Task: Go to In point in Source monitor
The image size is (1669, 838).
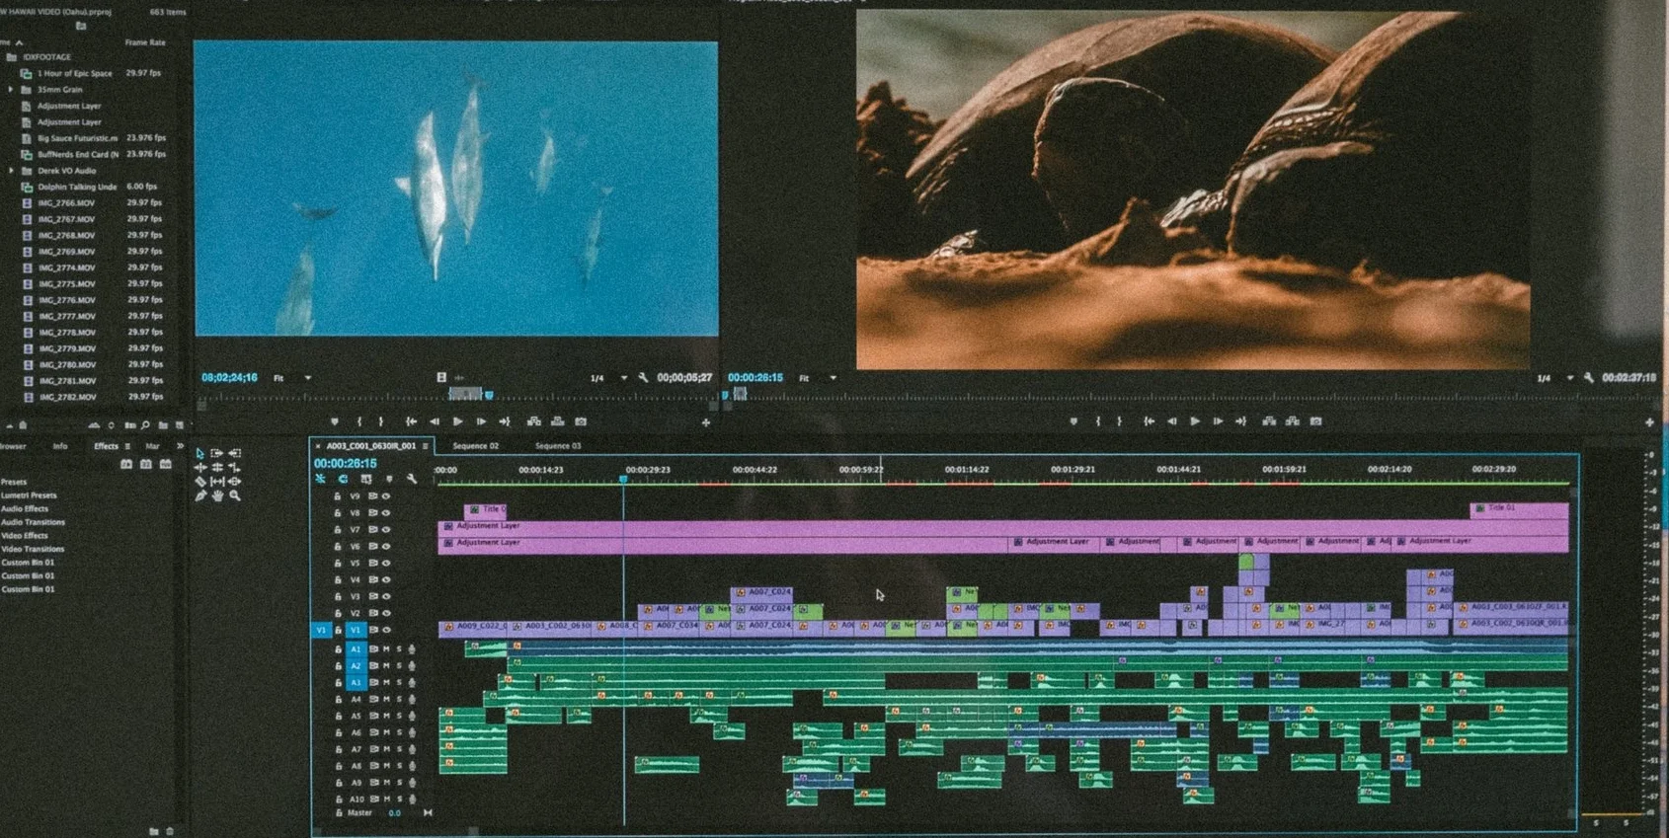Action: coord(411,421)
